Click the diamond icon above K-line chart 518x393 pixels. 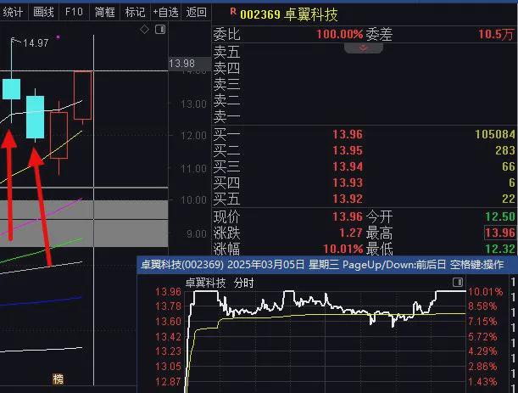point(144,30)
